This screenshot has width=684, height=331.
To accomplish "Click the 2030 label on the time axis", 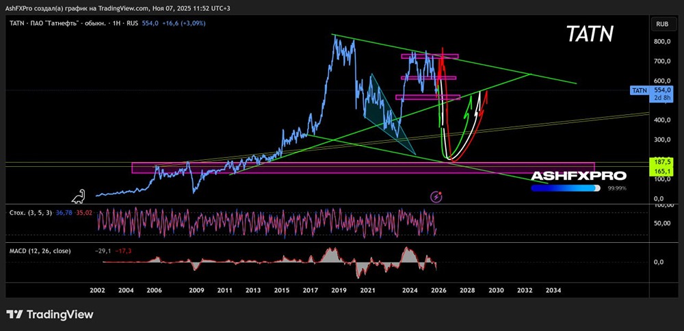I will [496, 290].
